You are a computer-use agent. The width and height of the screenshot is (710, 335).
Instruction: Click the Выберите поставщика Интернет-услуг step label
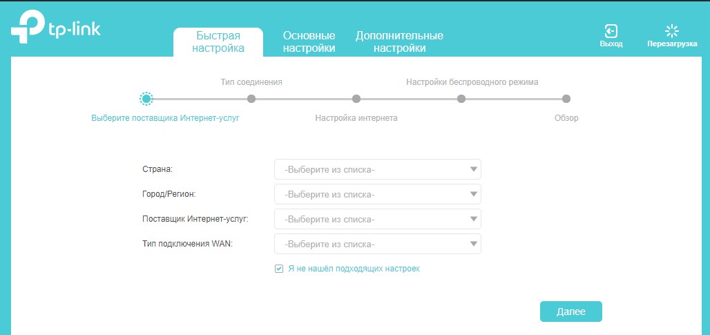coord(165,118)
